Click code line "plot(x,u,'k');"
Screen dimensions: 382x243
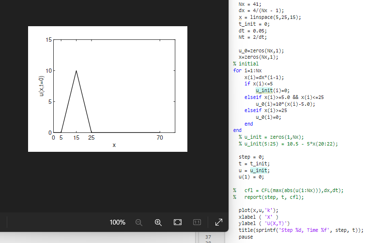(258, 211)
